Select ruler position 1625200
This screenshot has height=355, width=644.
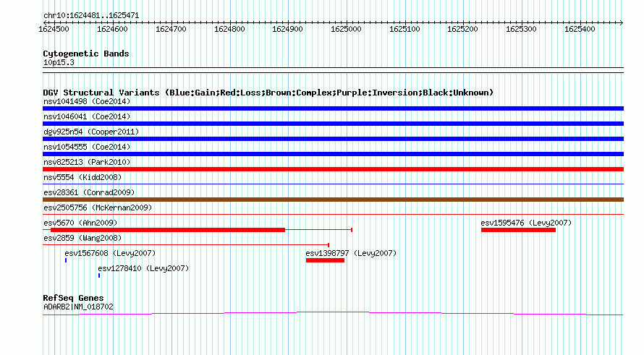(x=463, y=29)
